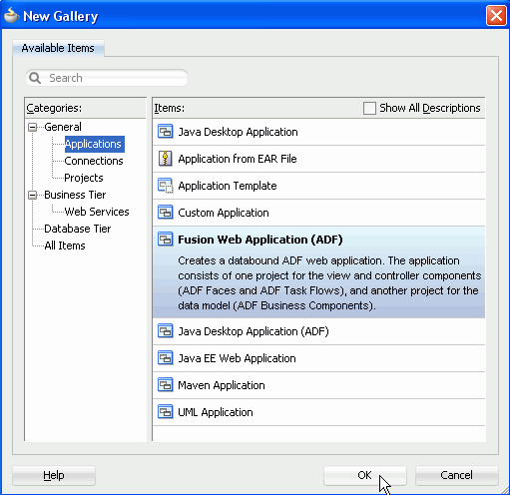Pick Java Desktop Application (ADF) text
Viewport: 510px width, 495px height.
click(x=254, y=331)
